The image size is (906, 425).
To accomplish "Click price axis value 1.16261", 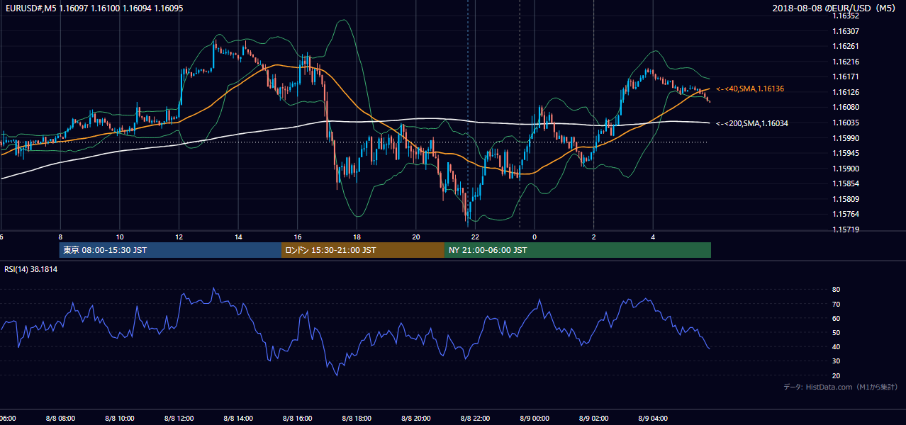I will pyautogui.click(x=846, y=46).
